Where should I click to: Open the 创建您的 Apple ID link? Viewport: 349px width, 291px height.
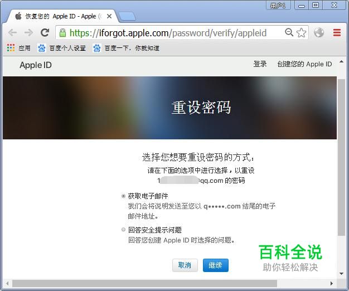[304, 64]
